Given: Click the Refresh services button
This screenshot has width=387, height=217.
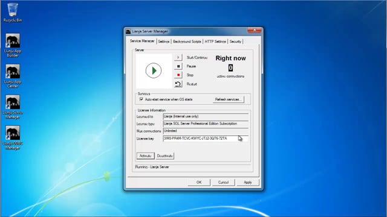Looking at the screenshot, I should pyautogui.click(x=229, y=99).
